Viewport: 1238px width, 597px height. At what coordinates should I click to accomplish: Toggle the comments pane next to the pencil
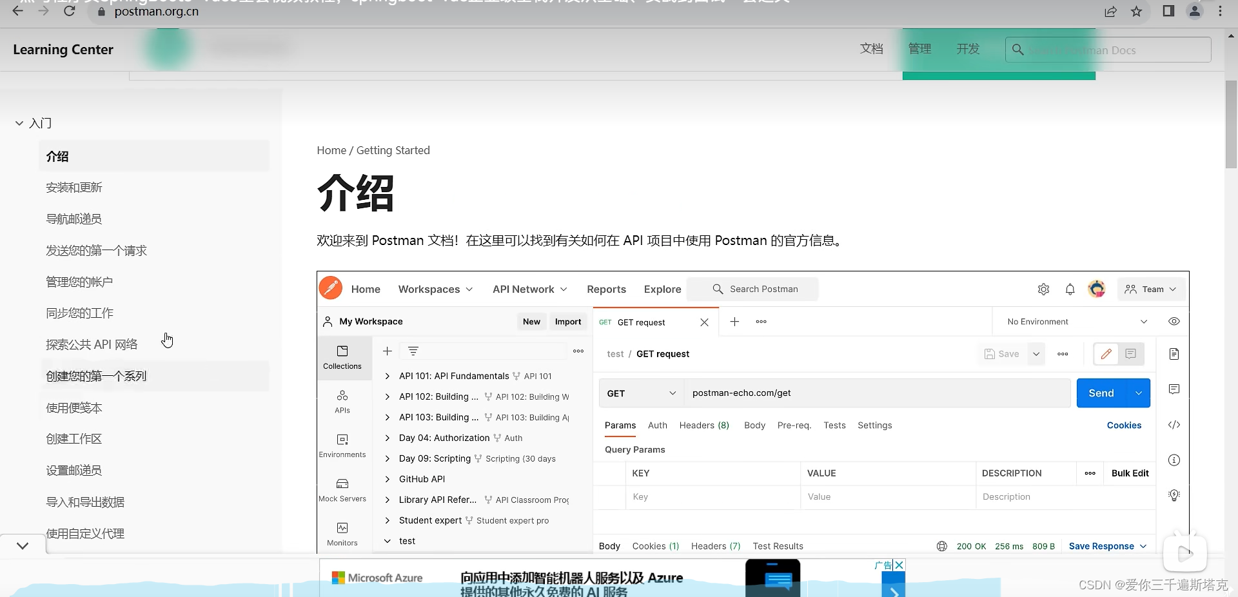point(1130,353)
